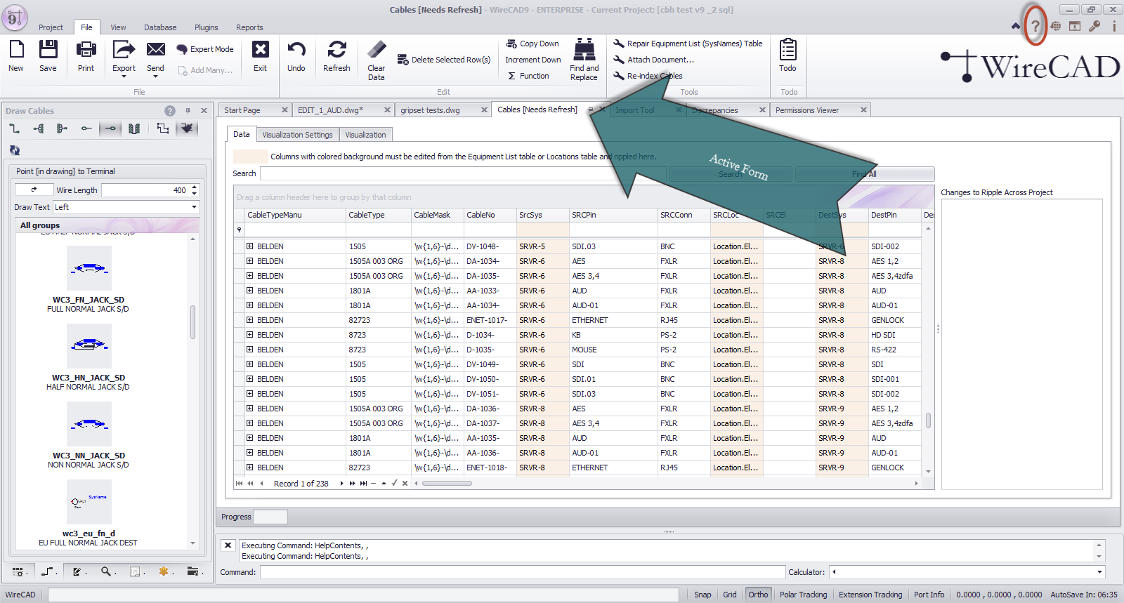Click Attach Document button
Screen dimensions: 1124x603
coord(653,60)
